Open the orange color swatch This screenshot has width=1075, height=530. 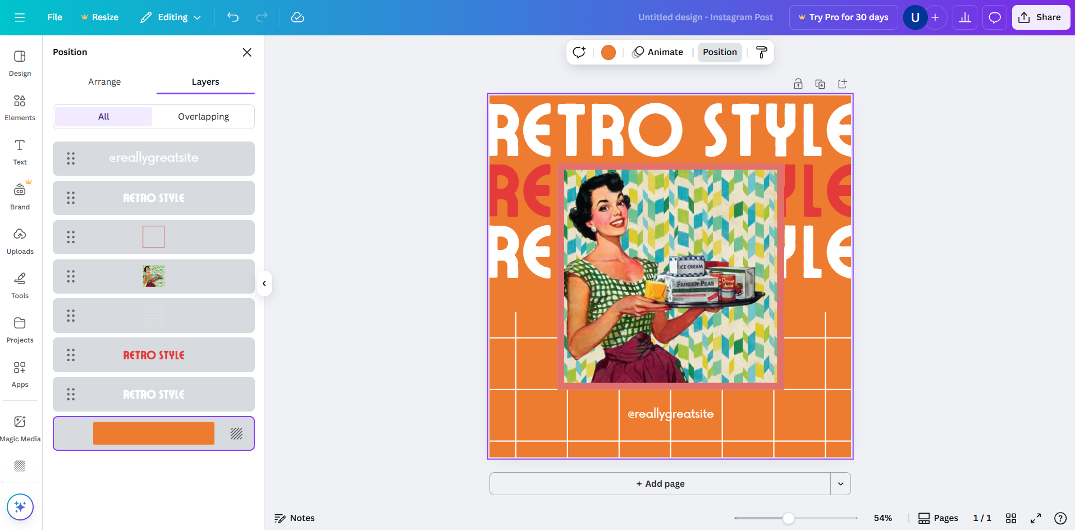click(x=609, y=52)
